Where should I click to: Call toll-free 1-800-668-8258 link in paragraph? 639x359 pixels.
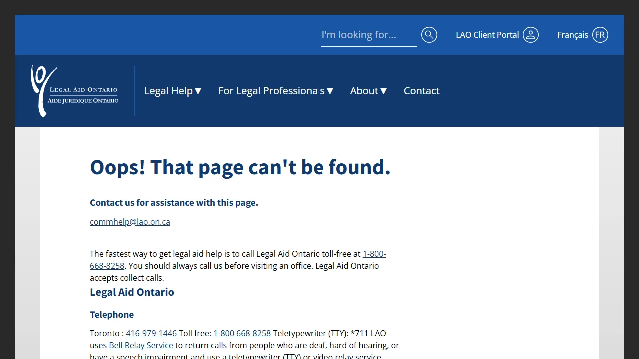point(374,254)
